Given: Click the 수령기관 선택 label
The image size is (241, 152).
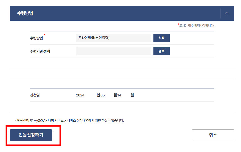Looking at the screenshot, I should tap(40, 51).
